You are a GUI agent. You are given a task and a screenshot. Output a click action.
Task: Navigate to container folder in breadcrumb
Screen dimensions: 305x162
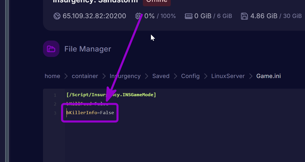85,76
